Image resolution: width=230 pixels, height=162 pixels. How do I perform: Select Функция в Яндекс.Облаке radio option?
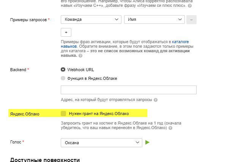coord(63,78)
